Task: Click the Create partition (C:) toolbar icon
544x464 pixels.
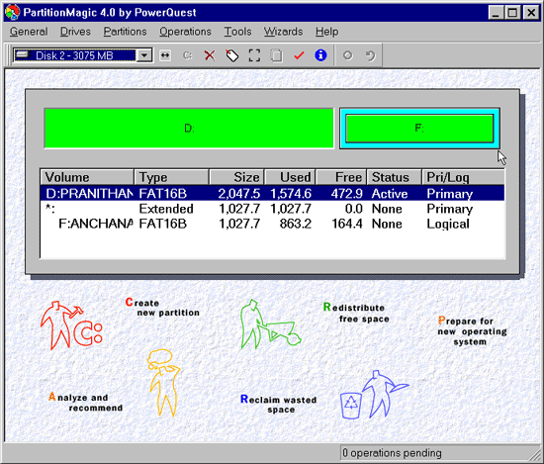Action: 187,55
